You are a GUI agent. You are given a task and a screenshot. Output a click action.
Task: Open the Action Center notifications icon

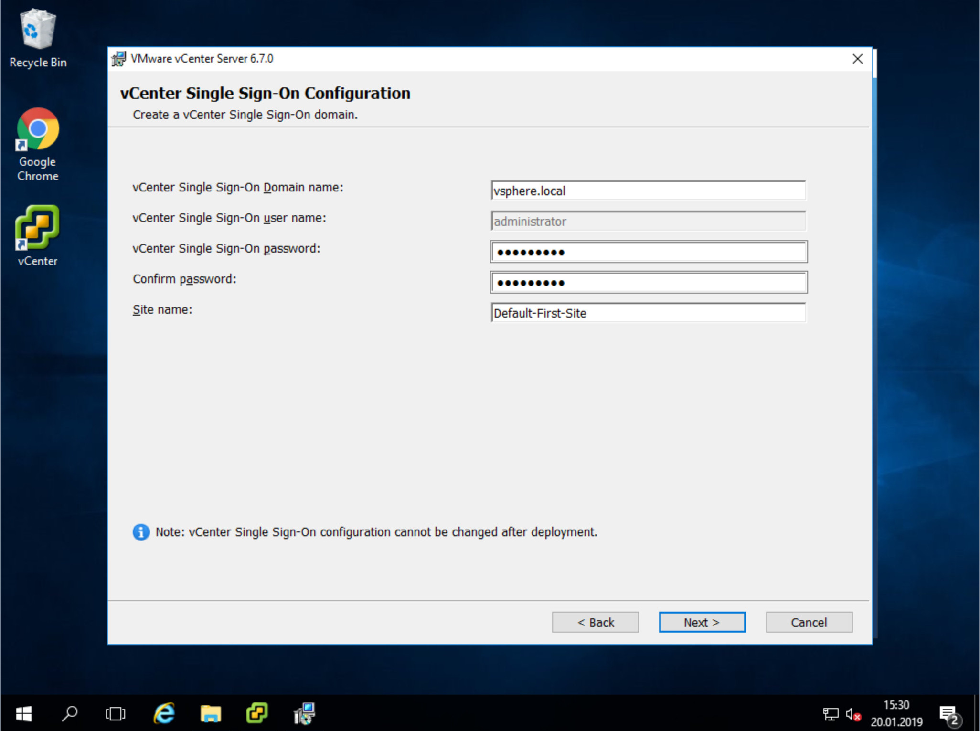(x=948, y=714)
